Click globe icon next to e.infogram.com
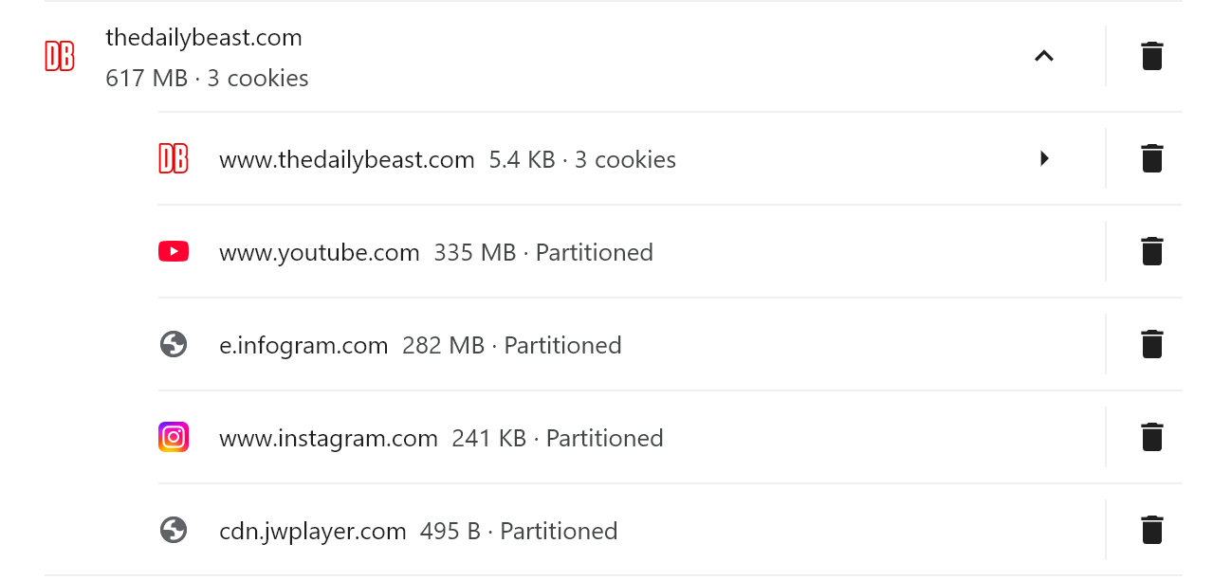The image size is (1231, 580). (174, 344)
